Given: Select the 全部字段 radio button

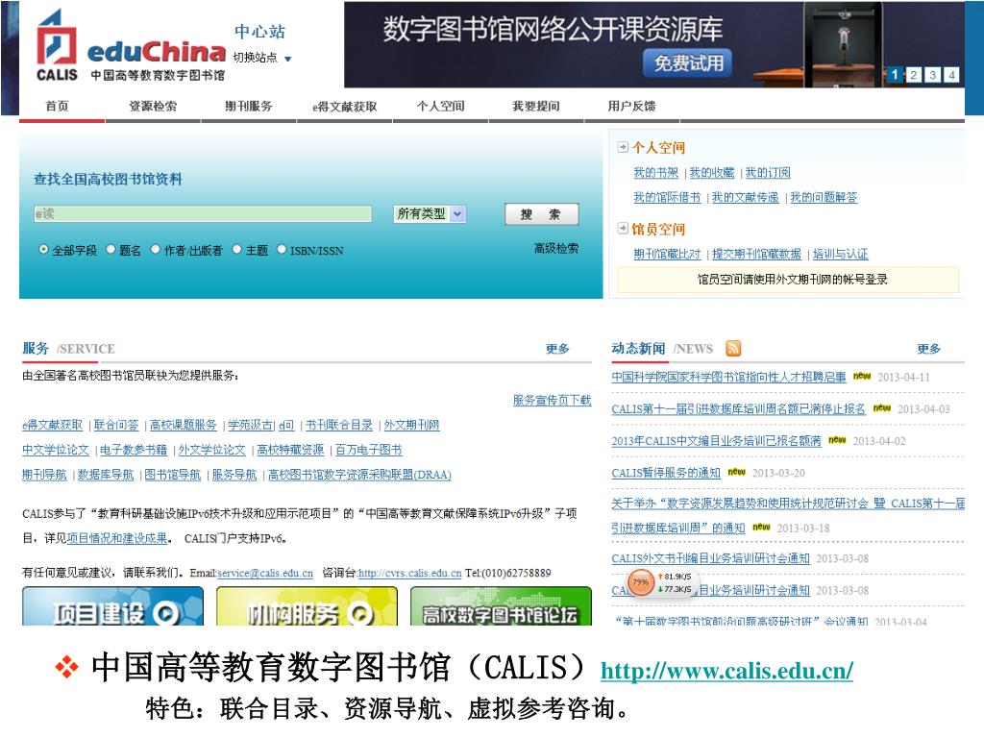Looking at the screenshot, I should pos(43,249).
